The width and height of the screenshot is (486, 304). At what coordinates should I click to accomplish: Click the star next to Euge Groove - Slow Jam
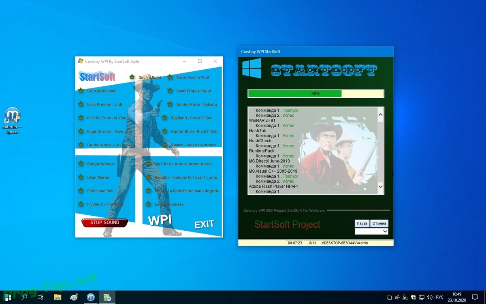[x=81, y=131]
